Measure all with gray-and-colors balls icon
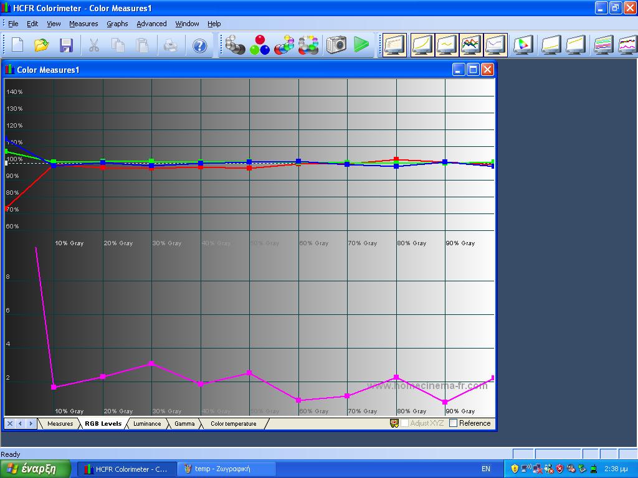Screen dimensions: 638x478 click(308, 45)
